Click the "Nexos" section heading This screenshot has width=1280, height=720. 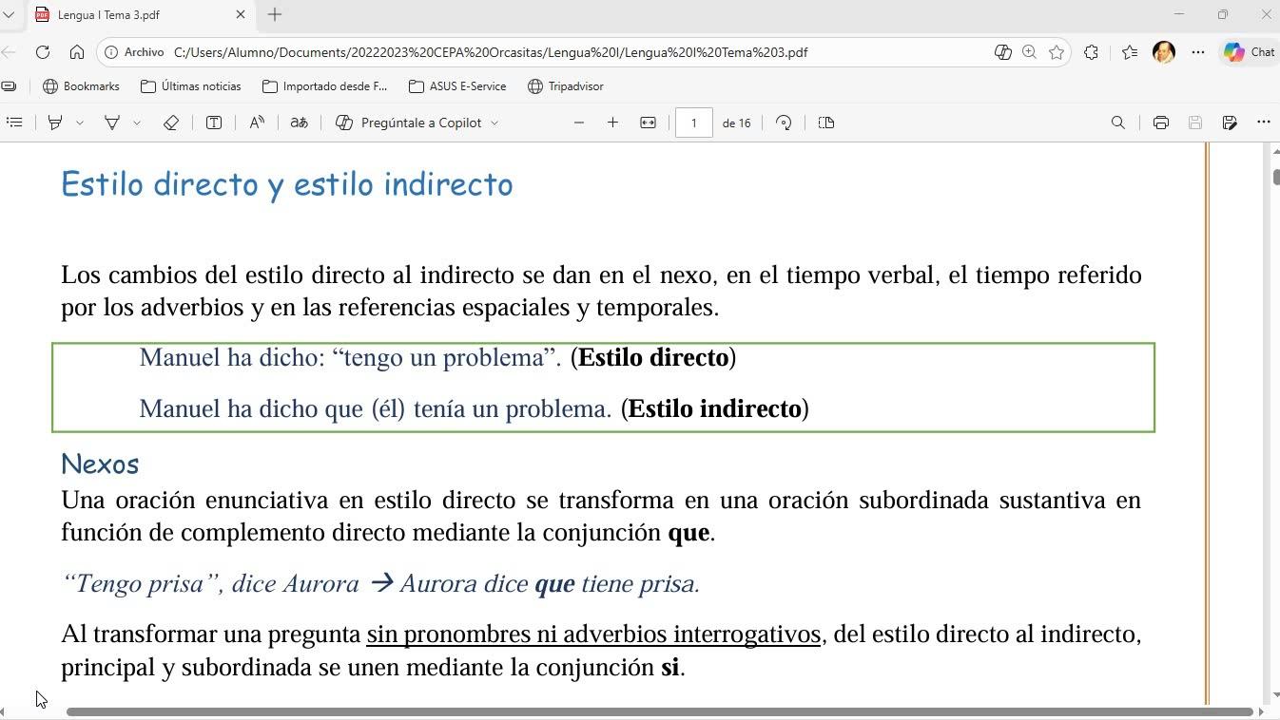(x=100, y=464)
